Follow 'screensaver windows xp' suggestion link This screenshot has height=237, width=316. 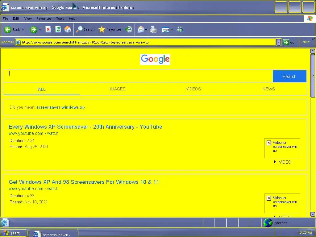click(61, 107)
